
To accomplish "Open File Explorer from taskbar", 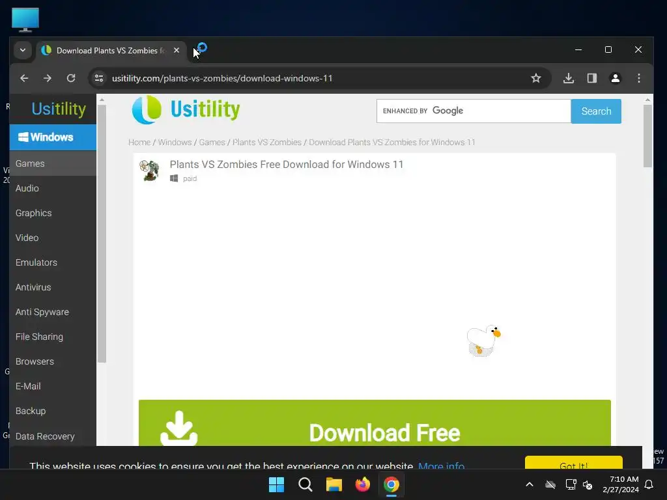I will [334, 484].
